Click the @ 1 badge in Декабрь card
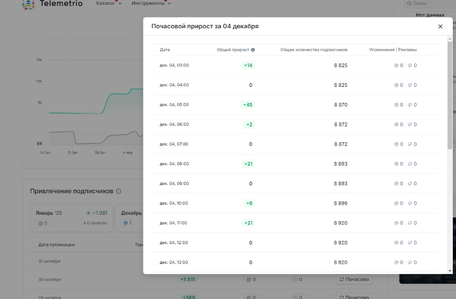This screenshot has width=456, height=299. coord(127,223)
